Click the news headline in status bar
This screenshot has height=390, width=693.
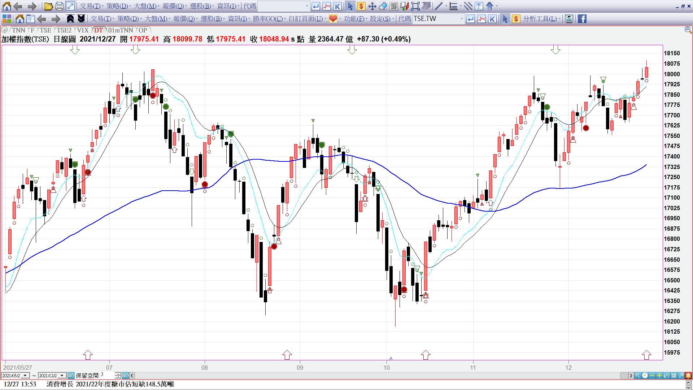[x=110, y=384]
